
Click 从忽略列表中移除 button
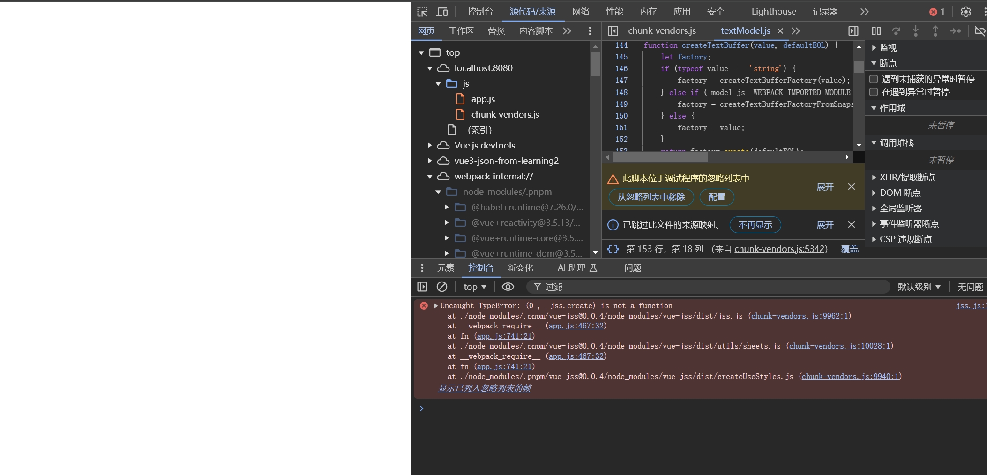click(x=651, y=197)
